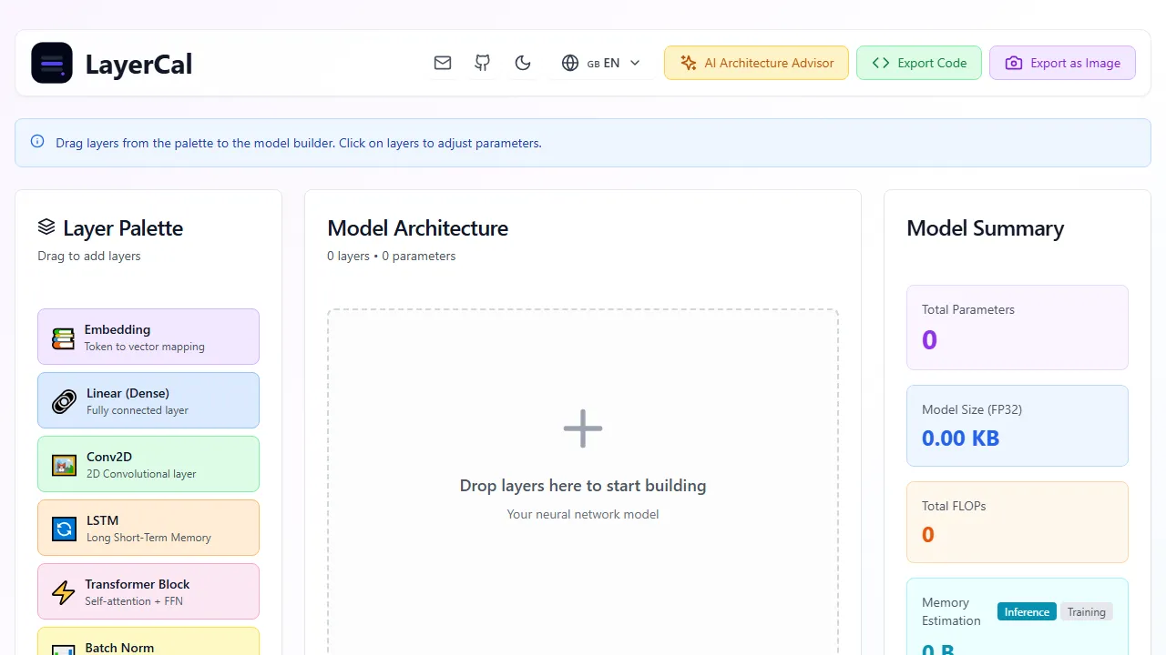This screenshot has width=1166, height=655.
Task: Select the LSTM refresh icon
Action: 63,528
